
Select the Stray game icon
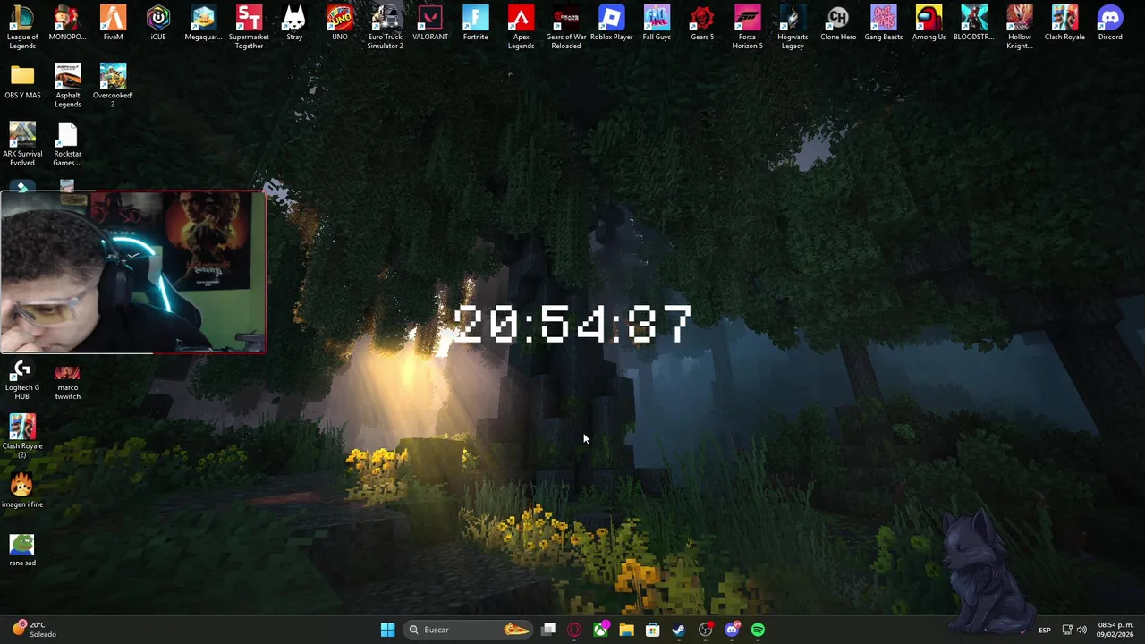pos(294,22)
